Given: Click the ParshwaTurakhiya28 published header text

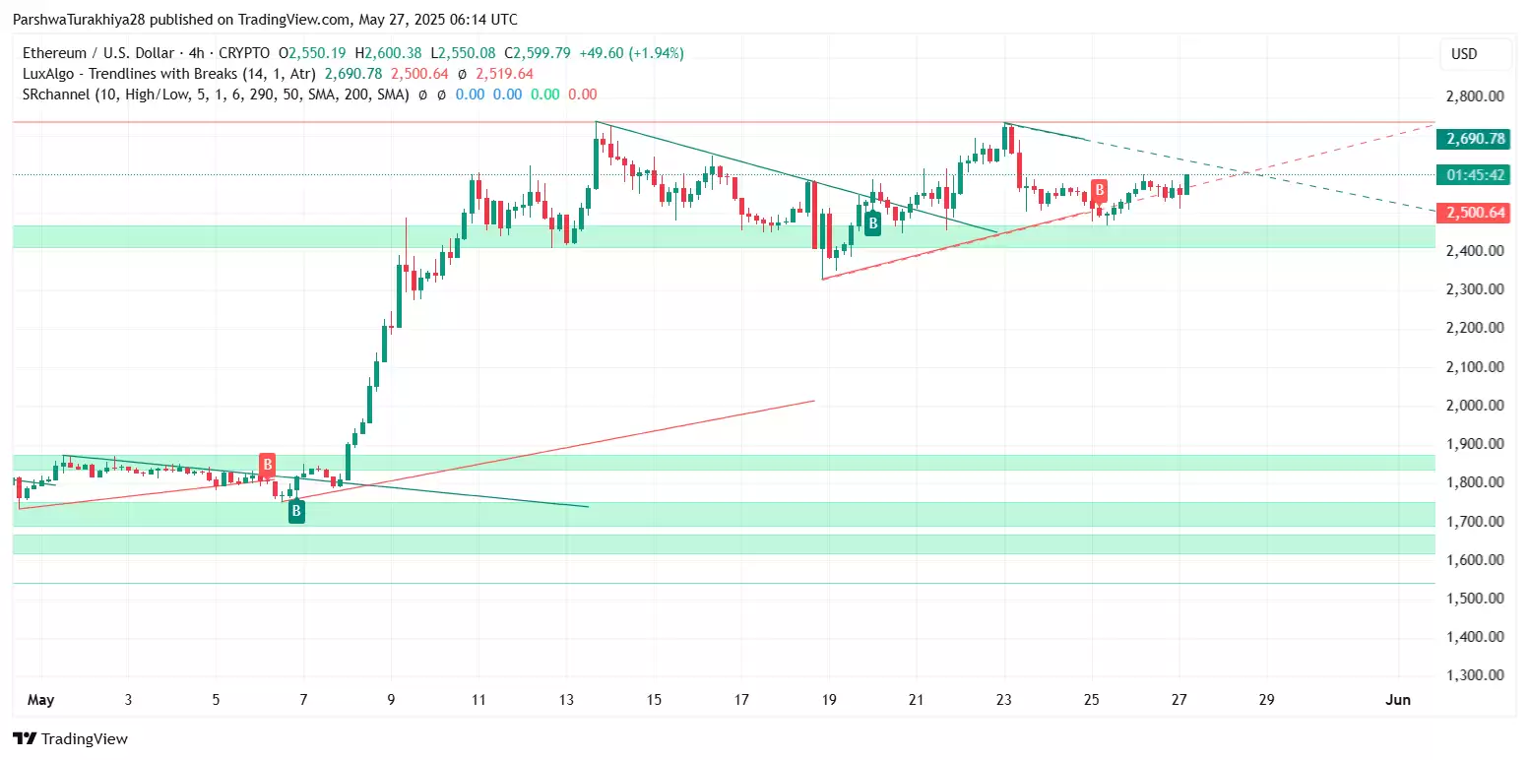Looking at the screenshot, I should click(x=264, y=20).
